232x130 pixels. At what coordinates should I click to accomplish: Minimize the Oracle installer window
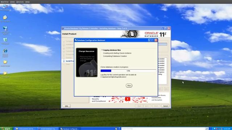[x=162, y=28]
